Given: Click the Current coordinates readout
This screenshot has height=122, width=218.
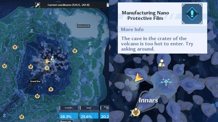Looking at the screenshot, I should pos(68,5).
